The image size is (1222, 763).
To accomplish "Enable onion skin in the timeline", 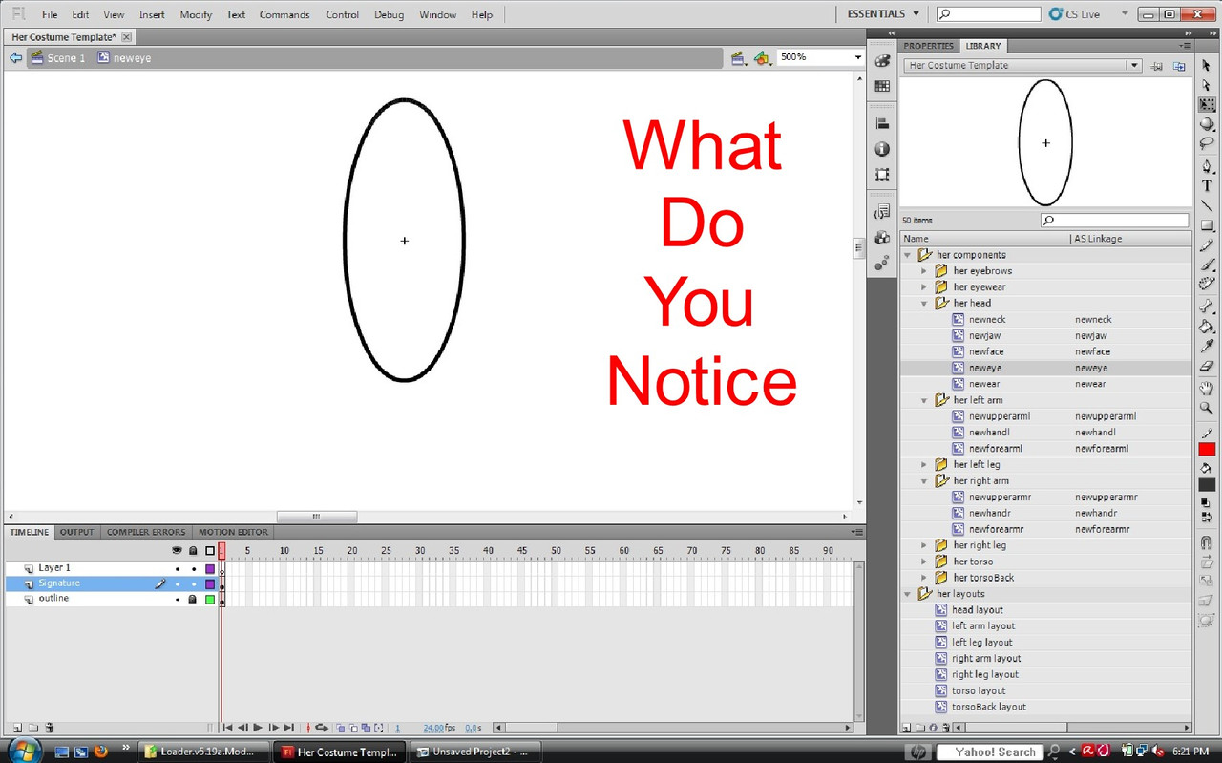I will coord(340,728).
